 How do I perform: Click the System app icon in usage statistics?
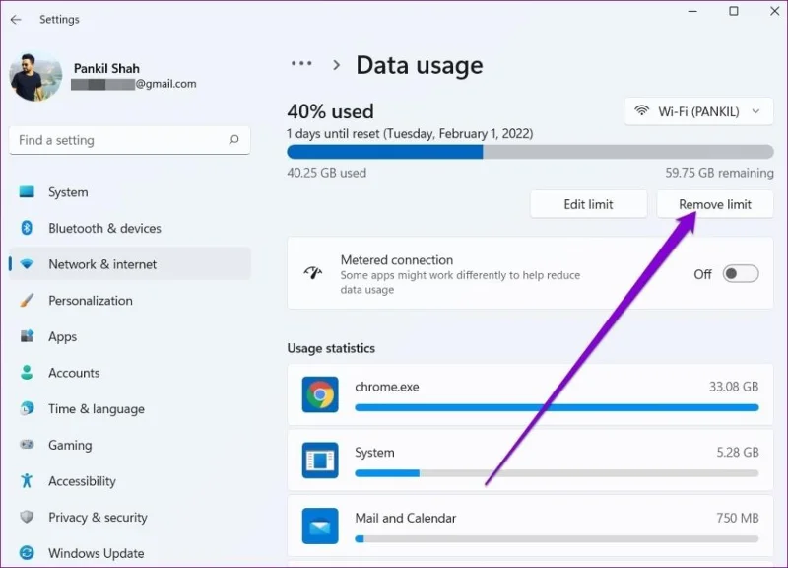click(320, 460)
